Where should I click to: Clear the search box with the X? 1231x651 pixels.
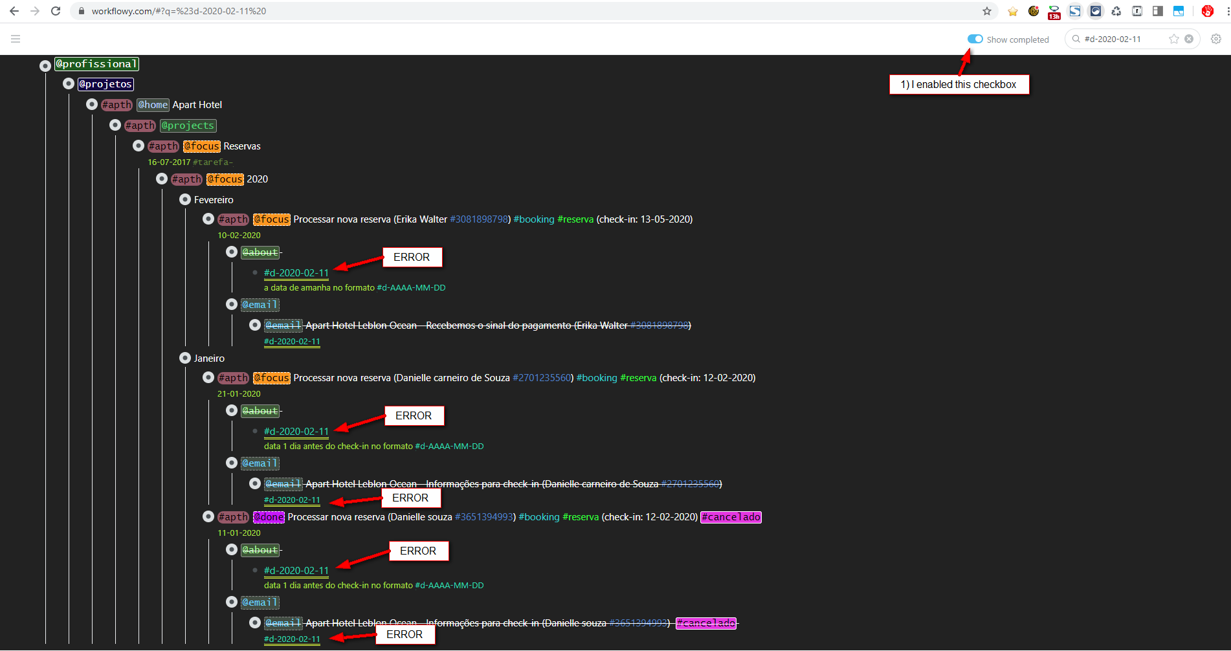pyautogui.click(x=1189, y=39)
